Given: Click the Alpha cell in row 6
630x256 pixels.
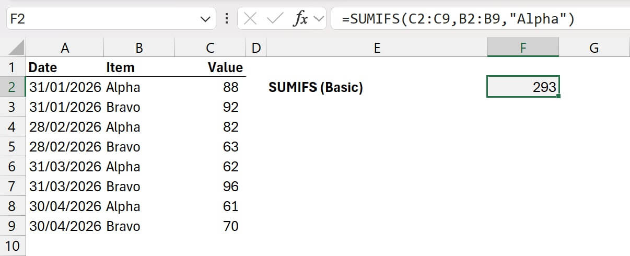Looking at the screenshot, I should point(139,167).
